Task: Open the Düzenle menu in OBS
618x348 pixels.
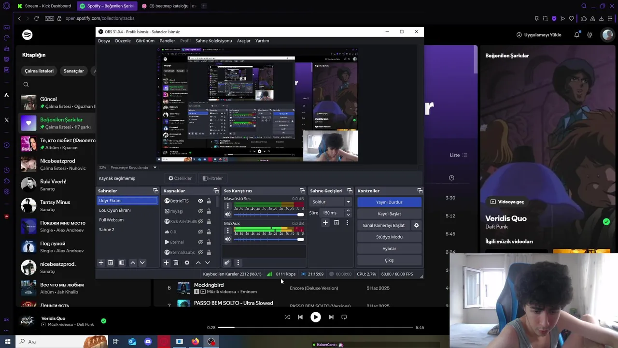Action: click(123, 41)
